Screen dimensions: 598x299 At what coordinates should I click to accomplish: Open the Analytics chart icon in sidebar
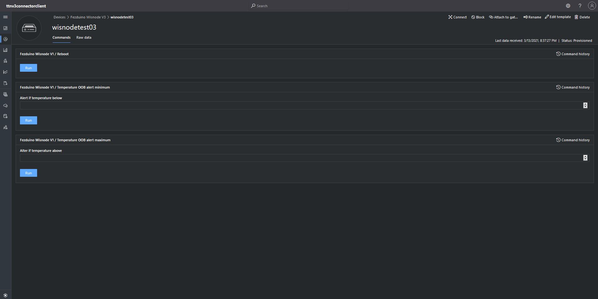pos(5,72)
